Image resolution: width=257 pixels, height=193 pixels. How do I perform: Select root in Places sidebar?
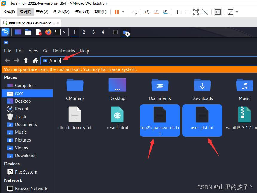(x=27, y=93)
